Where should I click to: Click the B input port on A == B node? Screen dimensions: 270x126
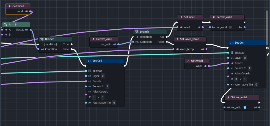[x=2, y=35]
